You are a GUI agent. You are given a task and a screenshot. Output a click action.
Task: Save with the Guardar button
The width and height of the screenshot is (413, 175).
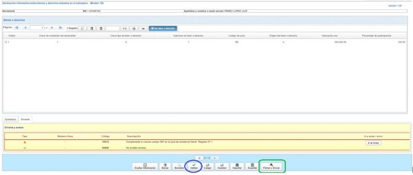click(x=222, y=166)
